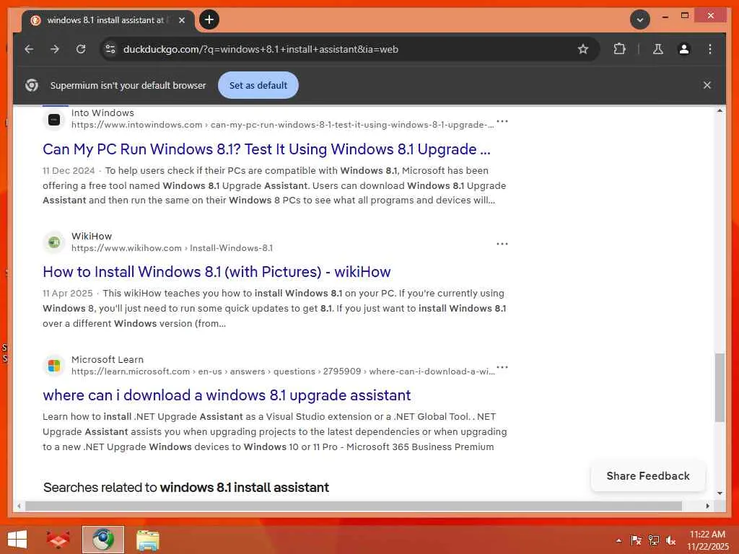The image size is (739, 554).
Task: Click the Microsoft Learn site favicon
Action: [54, 366]
